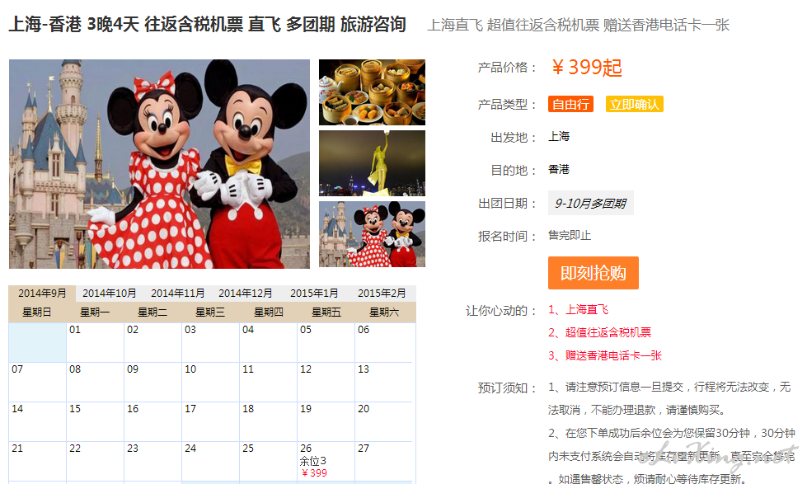Click the ¥399 price on September 26

click(x=314, y=473)
